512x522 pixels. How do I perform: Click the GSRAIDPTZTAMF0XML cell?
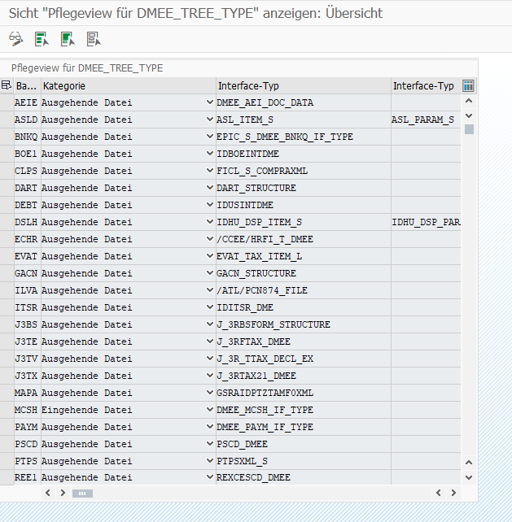(x=304, y=393)
